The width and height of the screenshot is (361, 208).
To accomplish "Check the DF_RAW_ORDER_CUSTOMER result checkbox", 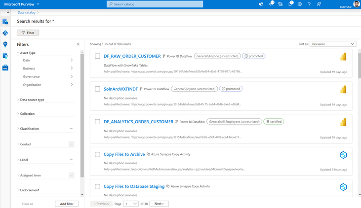I will (98, 56).
